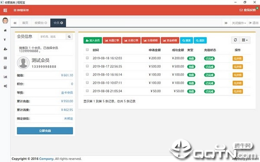Viewport: 260px width, 162px height.
Task: Tick checkbox for 2019-08-10 10:07:11 record
Action: pos(87,83)
